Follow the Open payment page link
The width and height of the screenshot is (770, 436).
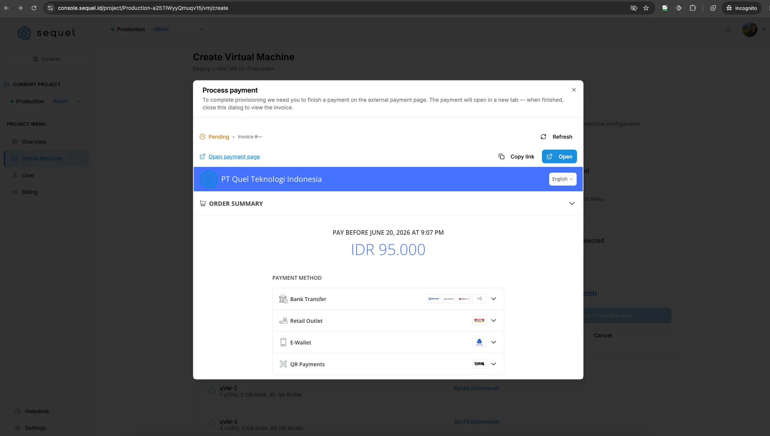pos(234,157)
